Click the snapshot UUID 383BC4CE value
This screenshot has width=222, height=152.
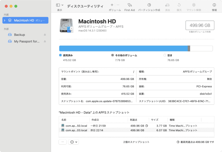tap(189, 101)
